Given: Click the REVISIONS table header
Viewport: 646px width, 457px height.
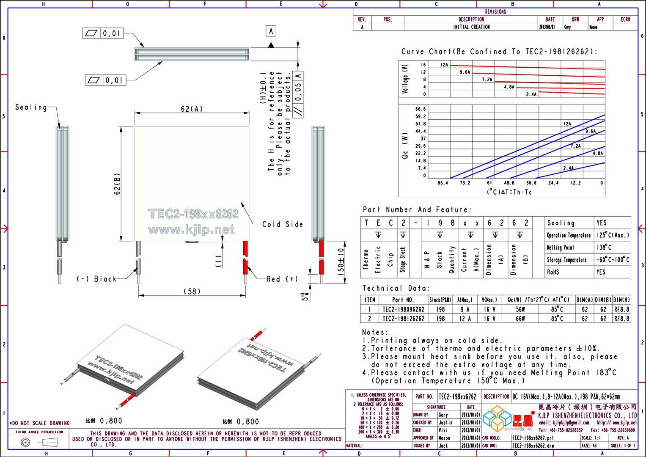Looking at the screenshot, I should [x=495, y=12].
